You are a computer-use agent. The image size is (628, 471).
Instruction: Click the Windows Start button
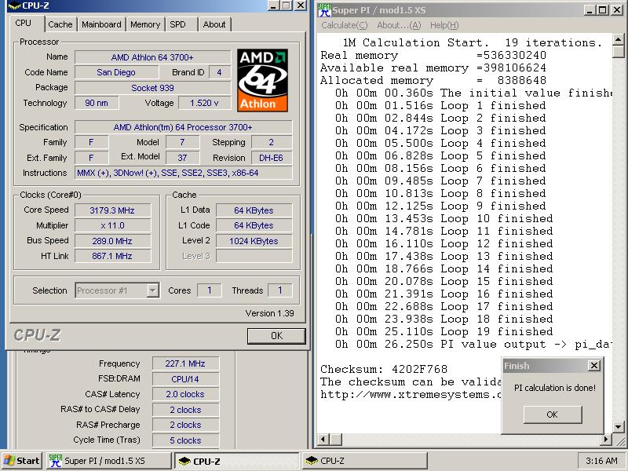coord(22,461)
